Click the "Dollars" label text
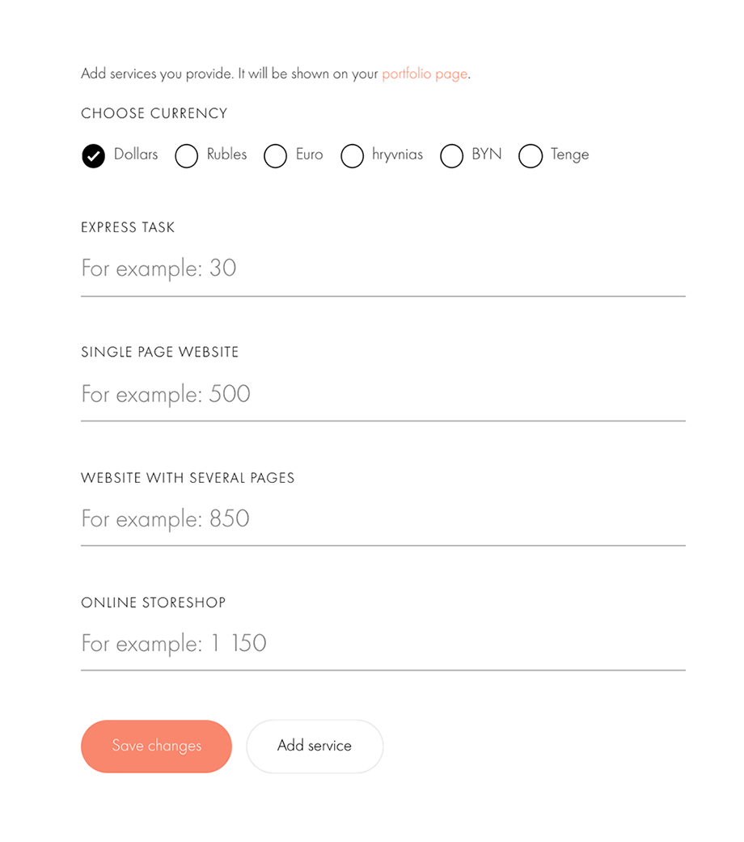744x842 pixels. click(x=136, y=154)
